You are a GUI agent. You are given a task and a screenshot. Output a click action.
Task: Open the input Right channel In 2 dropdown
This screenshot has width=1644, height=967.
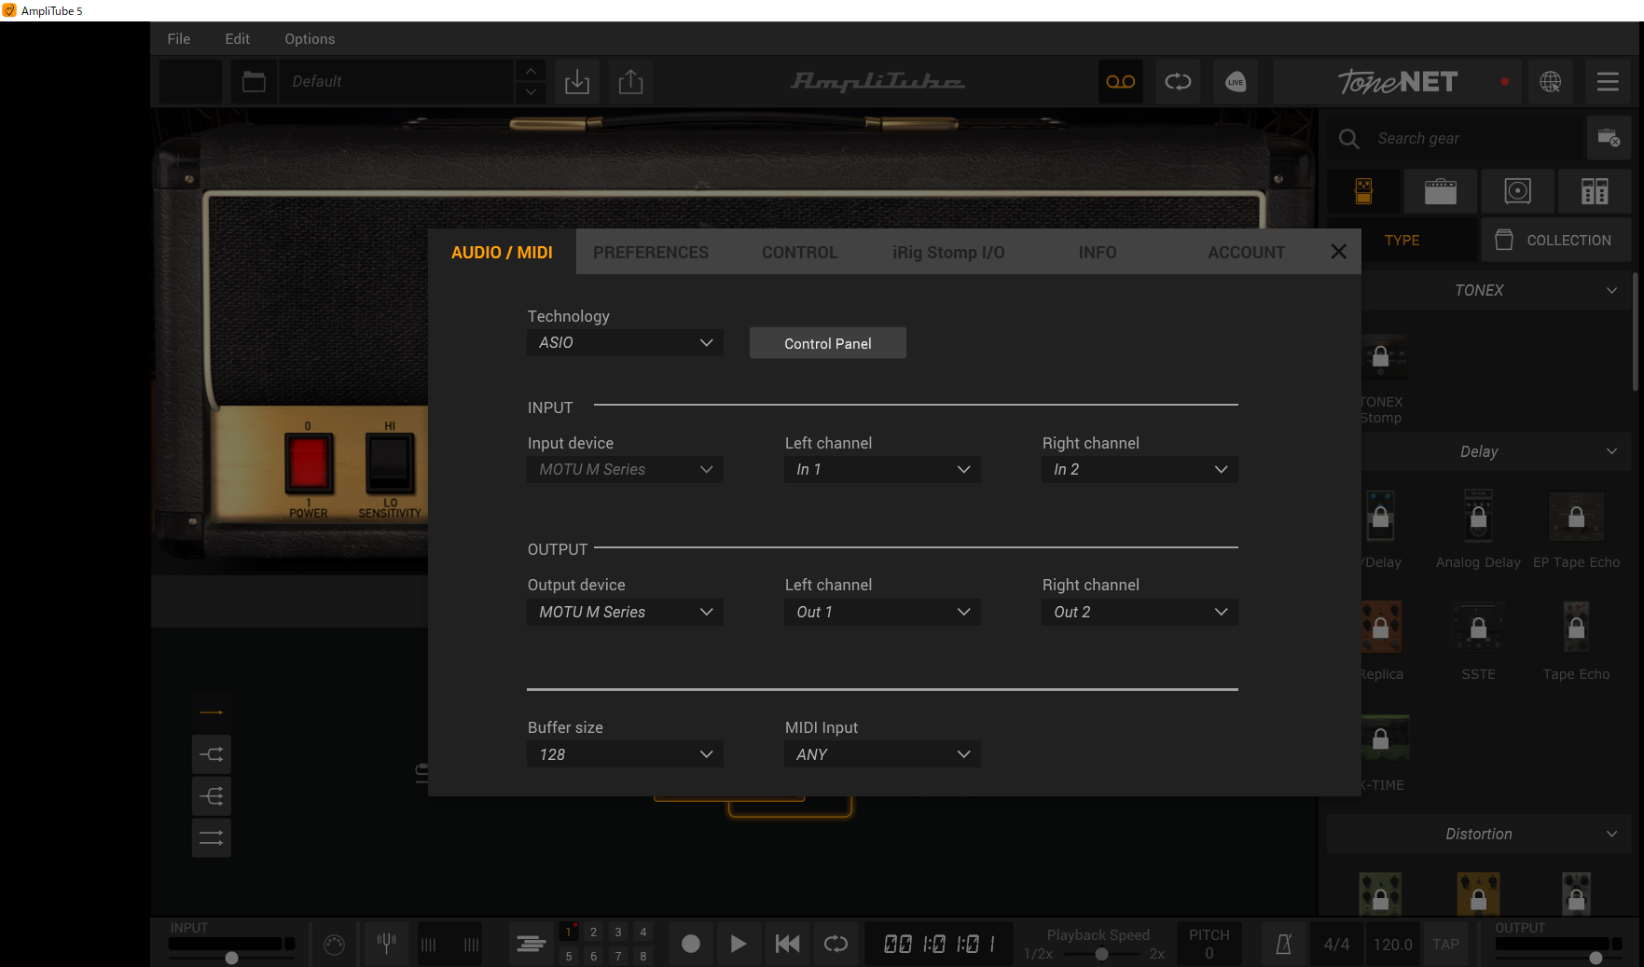tap(1140, 469)
